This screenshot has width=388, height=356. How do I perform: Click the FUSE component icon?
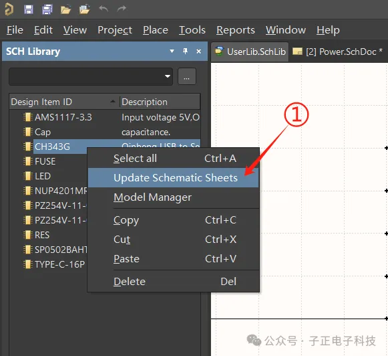pos(28,161)
